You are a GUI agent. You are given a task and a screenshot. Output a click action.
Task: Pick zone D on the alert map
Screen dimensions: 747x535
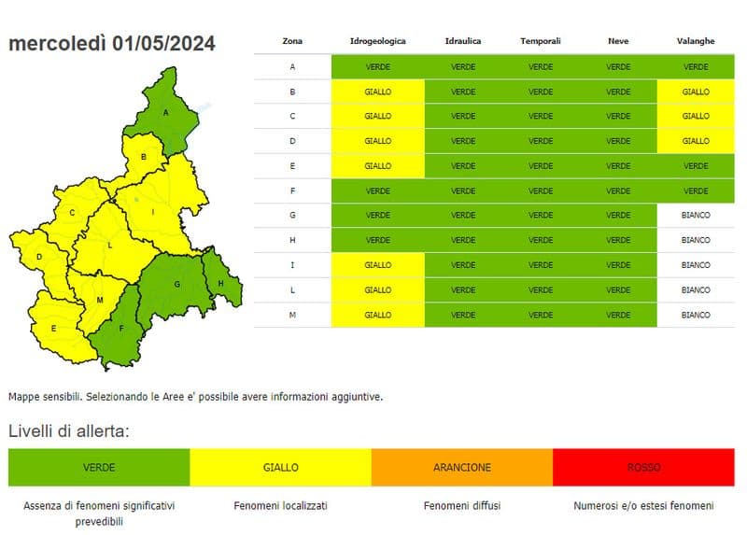click(39, 257)
